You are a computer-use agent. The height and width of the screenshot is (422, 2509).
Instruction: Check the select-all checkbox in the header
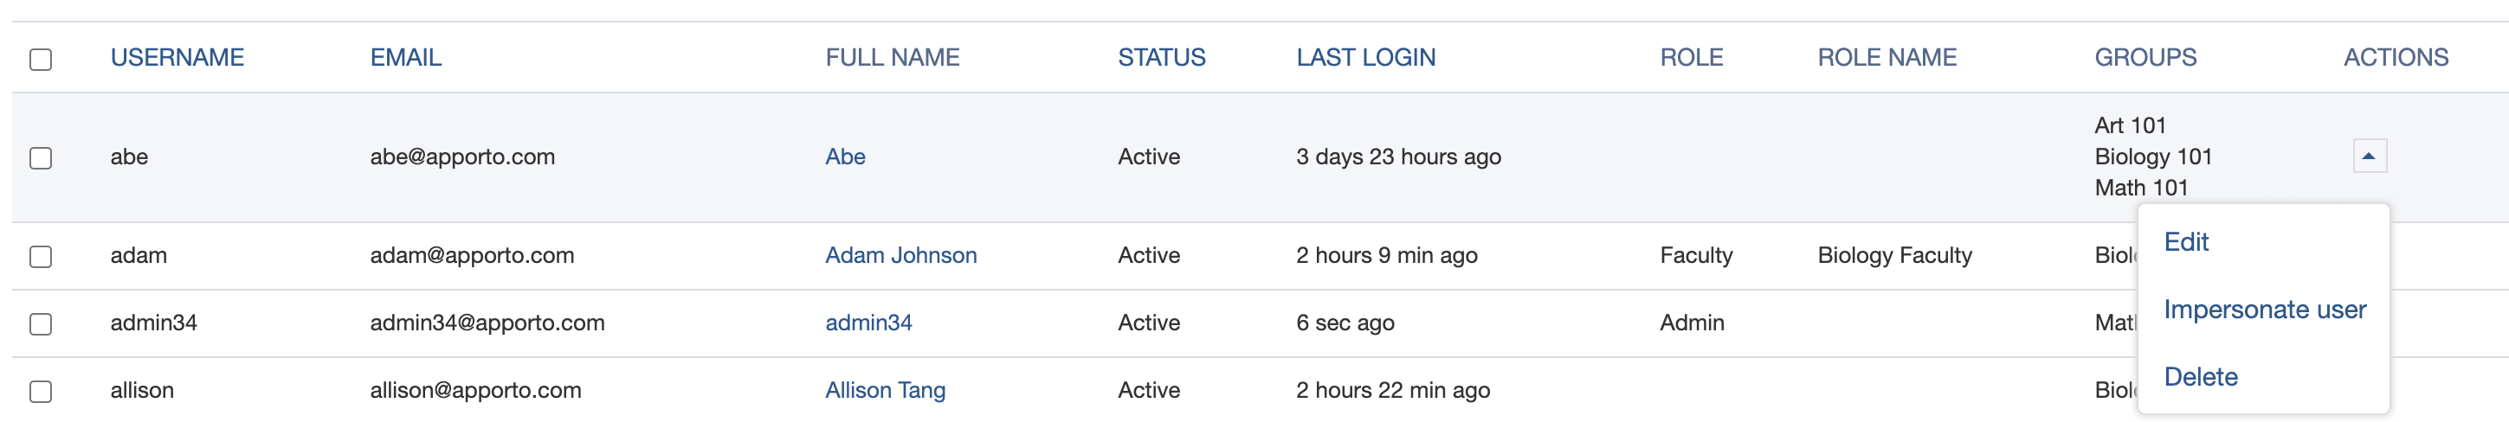[x=41, y=60]
